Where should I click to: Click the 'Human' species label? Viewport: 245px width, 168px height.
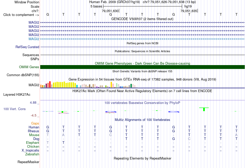pyautogui.click(x=34, y=127)
